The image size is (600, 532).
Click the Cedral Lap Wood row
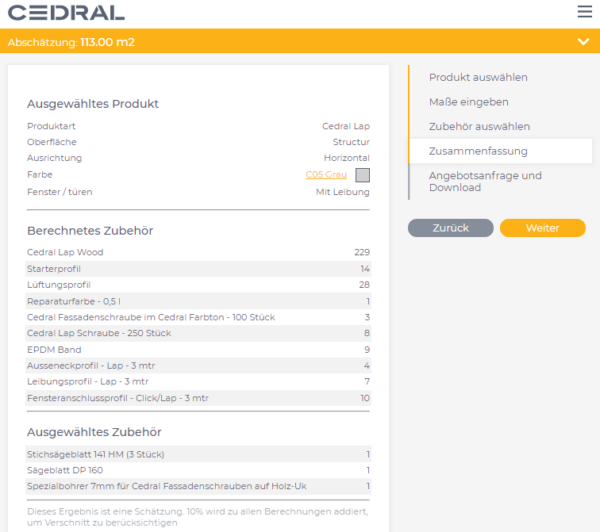pyautogui.click(x=198, y=252)
